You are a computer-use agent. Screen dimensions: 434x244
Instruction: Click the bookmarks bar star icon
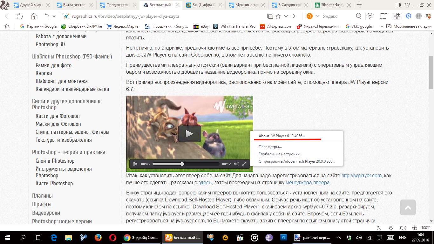click(7, 26)
